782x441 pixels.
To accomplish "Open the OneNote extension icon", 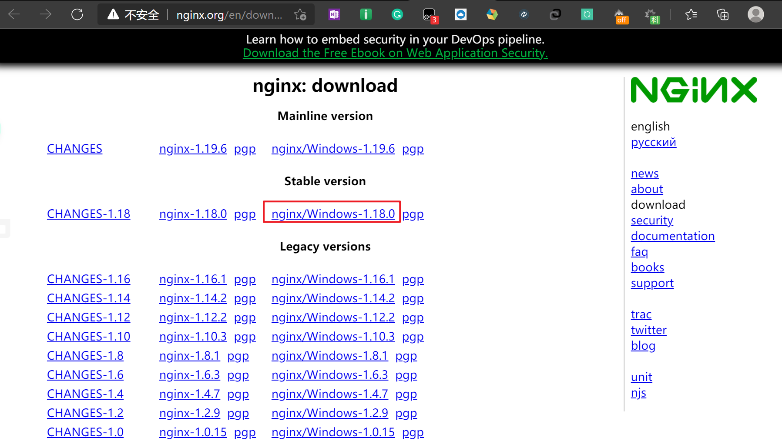I will [334, 15].
